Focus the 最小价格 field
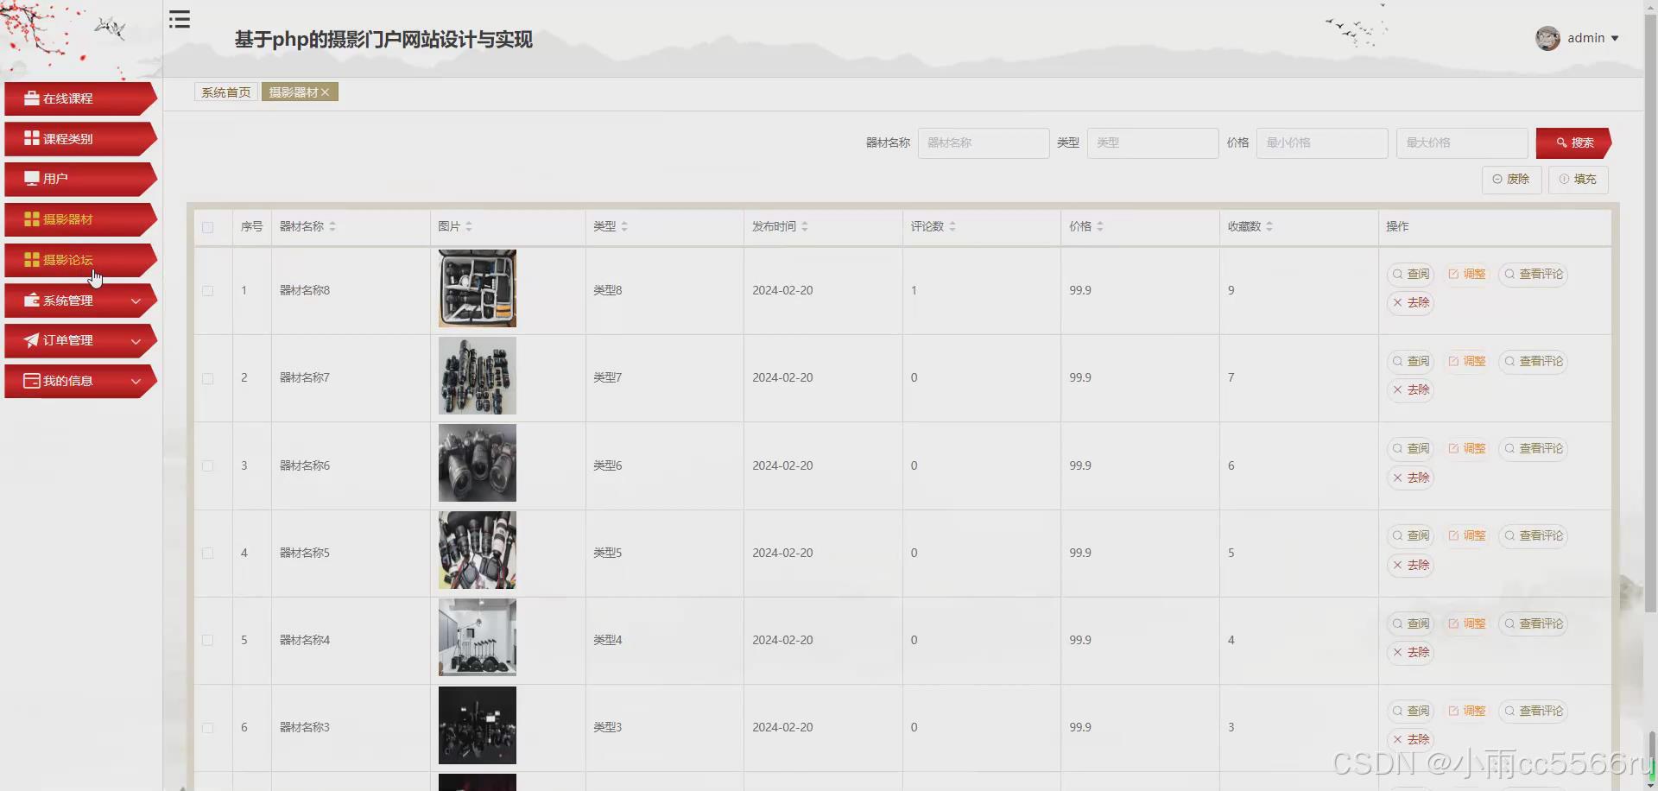1658x791 pixels. point(1322,142)
